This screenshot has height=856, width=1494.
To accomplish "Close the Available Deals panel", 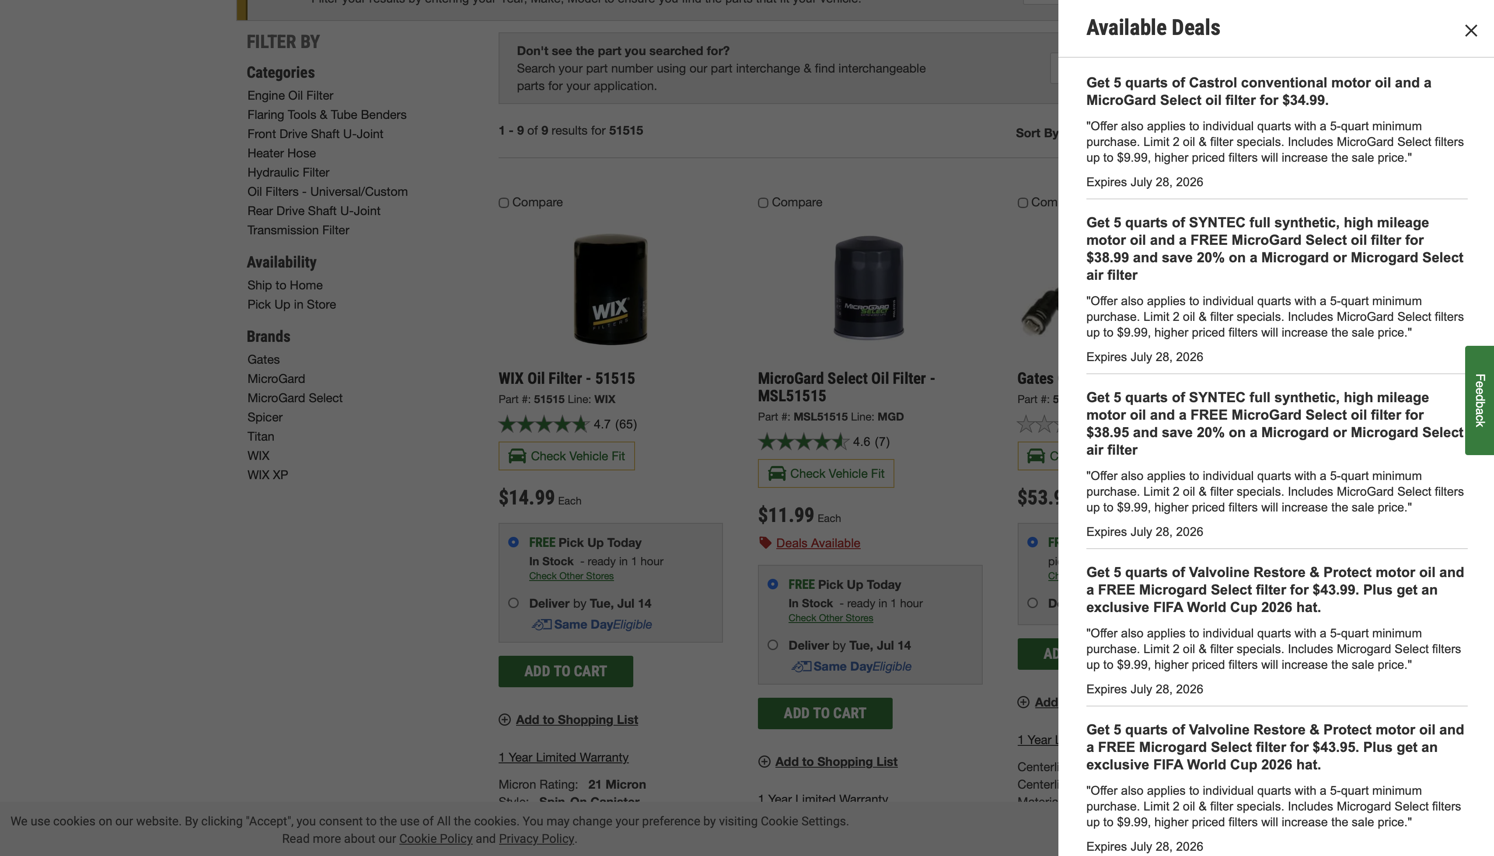I will (1470, 31).
